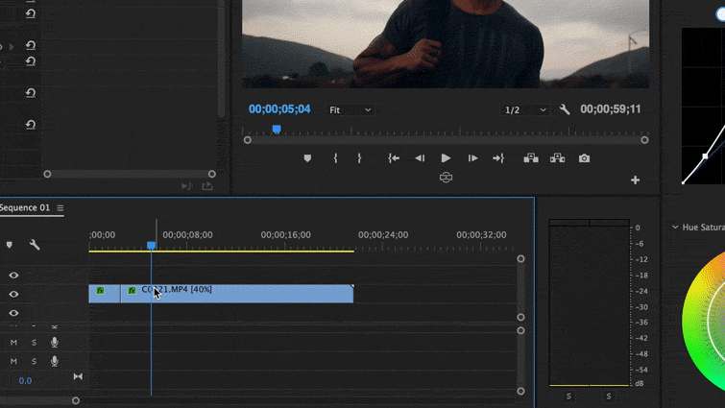The width and height of the screenshot is (725, 408).
Task: Toggle eye on the track containing the clip
Action: tap(13, 294)
